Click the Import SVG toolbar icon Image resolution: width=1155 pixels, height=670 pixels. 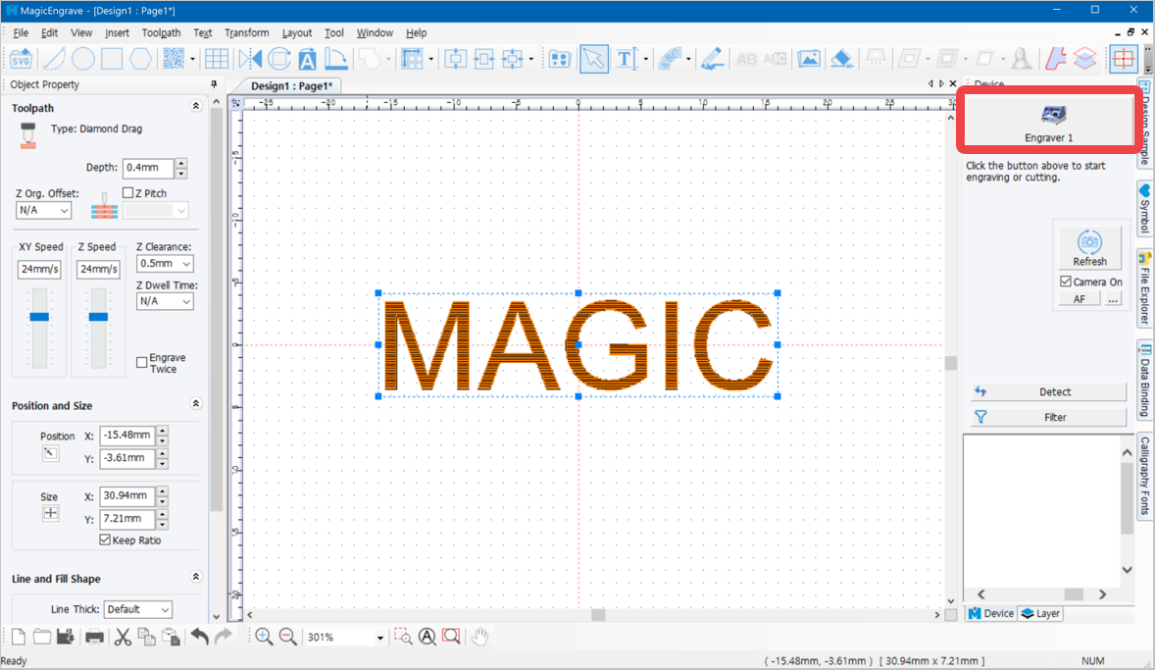[21, 58]
